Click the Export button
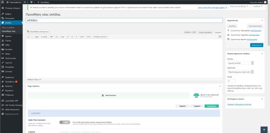 pyautogui.click(x=182, y=106)
